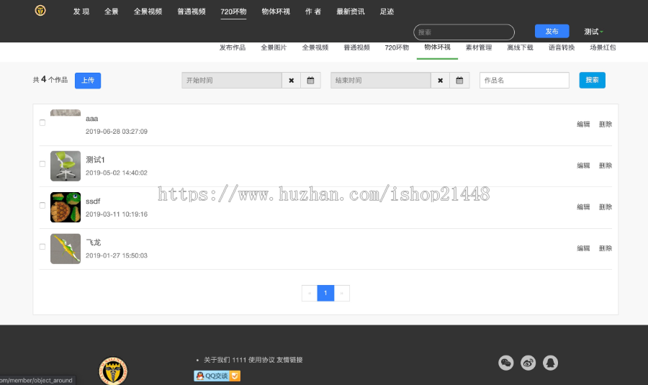Open 全景 in the top navigation
648x385 pixels.
click(111, 12)
